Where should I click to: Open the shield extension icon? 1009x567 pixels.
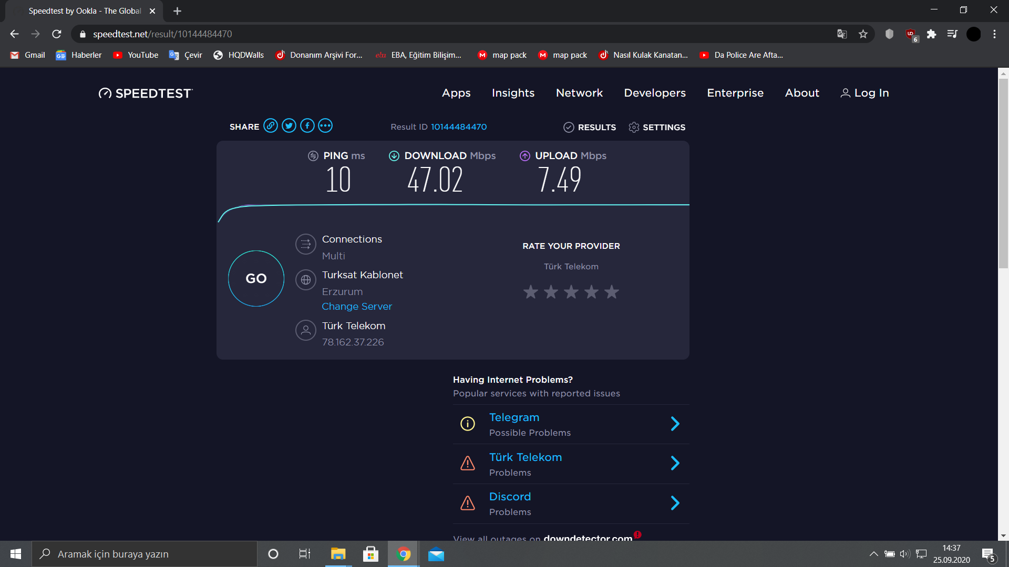coord(889,34)
